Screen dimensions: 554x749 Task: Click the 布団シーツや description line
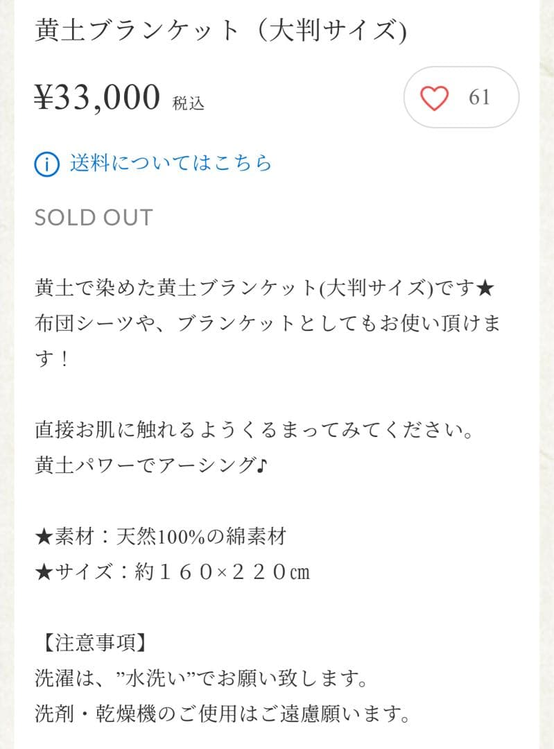click(x=267, y=324)
